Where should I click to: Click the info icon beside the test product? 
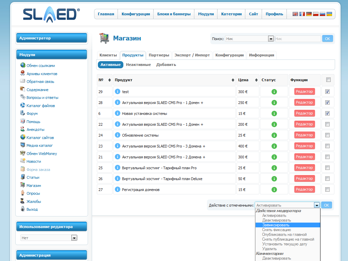118,91
